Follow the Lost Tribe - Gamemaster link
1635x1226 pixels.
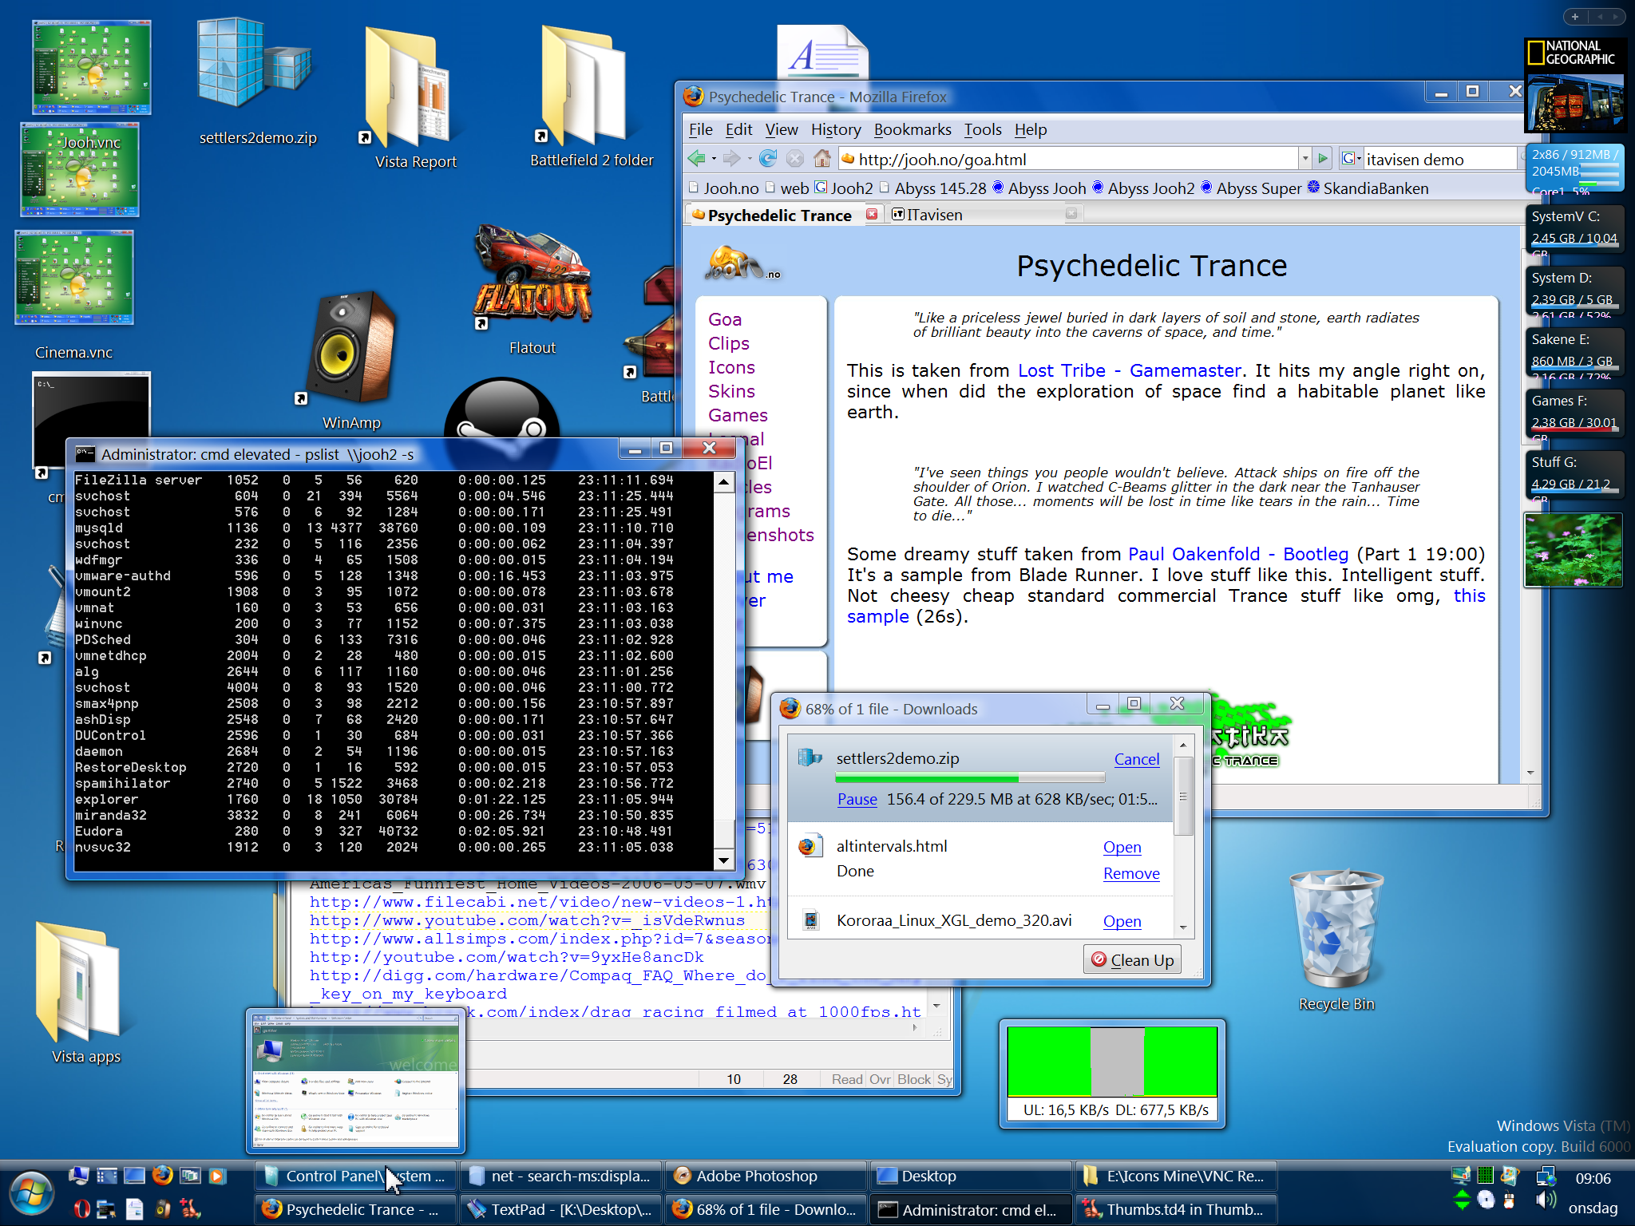pos(1129,370)
